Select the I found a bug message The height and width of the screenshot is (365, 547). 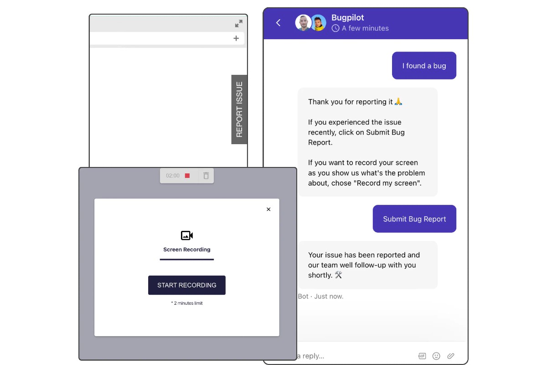(423, 65)
